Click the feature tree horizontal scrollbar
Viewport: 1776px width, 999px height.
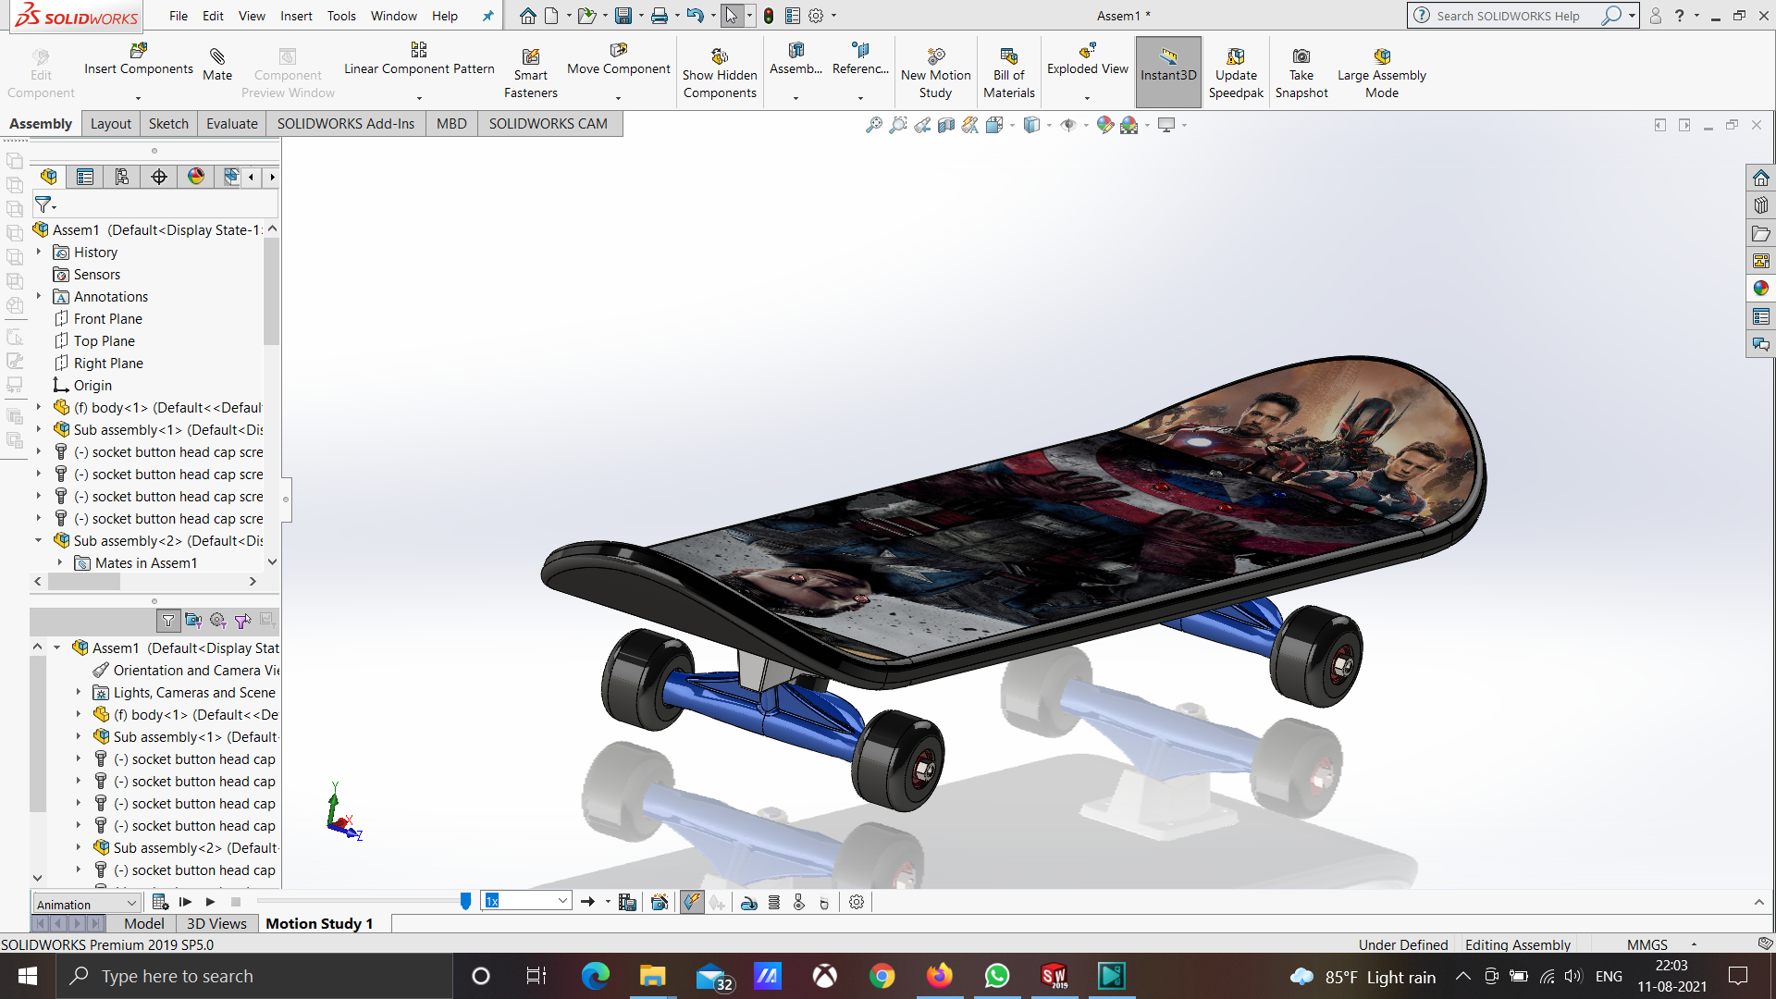tap(84, 582)
